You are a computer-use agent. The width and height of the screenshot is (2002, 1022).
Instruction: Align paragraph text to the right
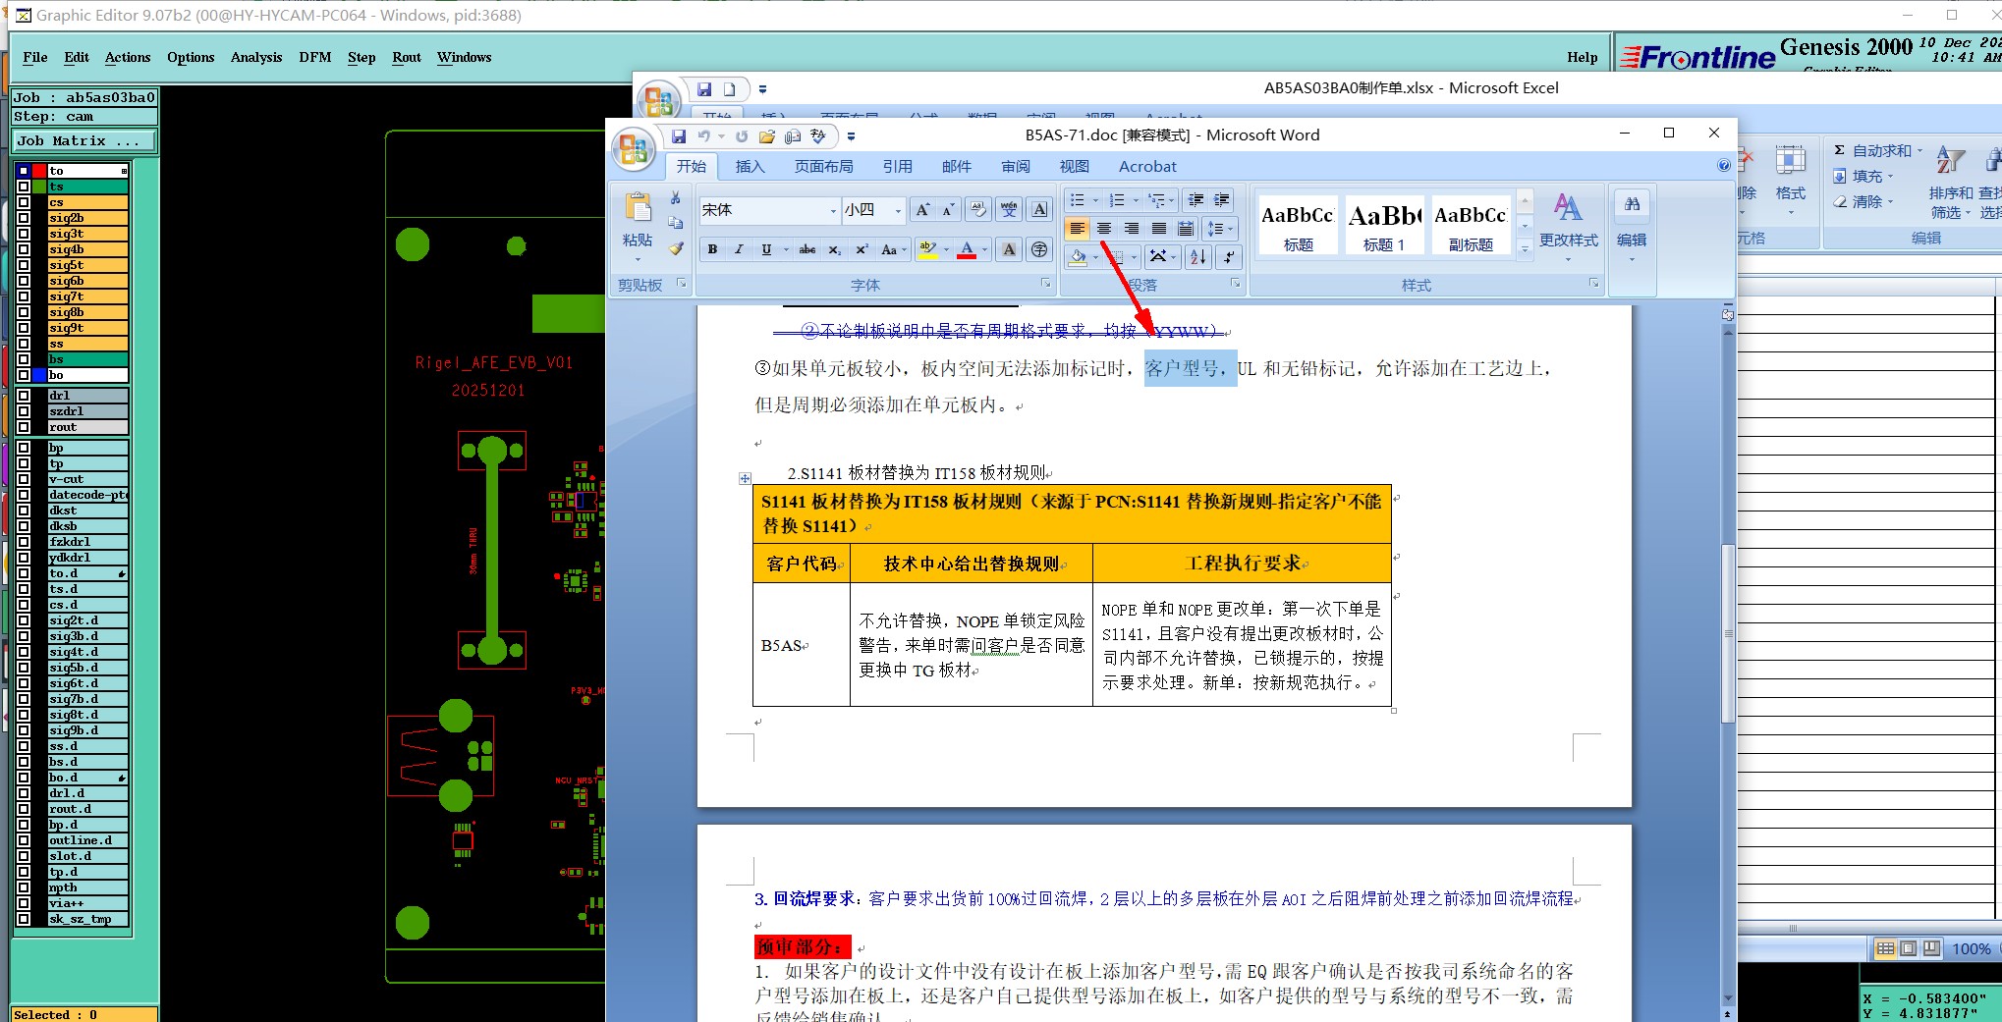[x=1132, y=229]
